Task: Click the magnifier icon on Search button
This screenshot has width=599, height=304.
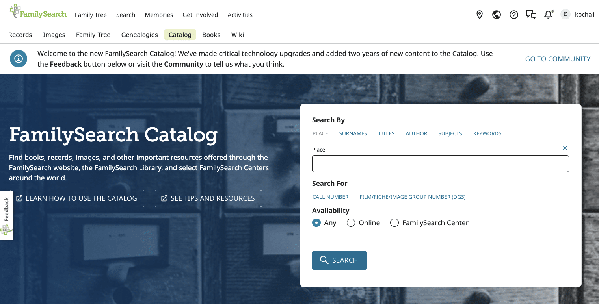Action: click(x=324, y=260)
